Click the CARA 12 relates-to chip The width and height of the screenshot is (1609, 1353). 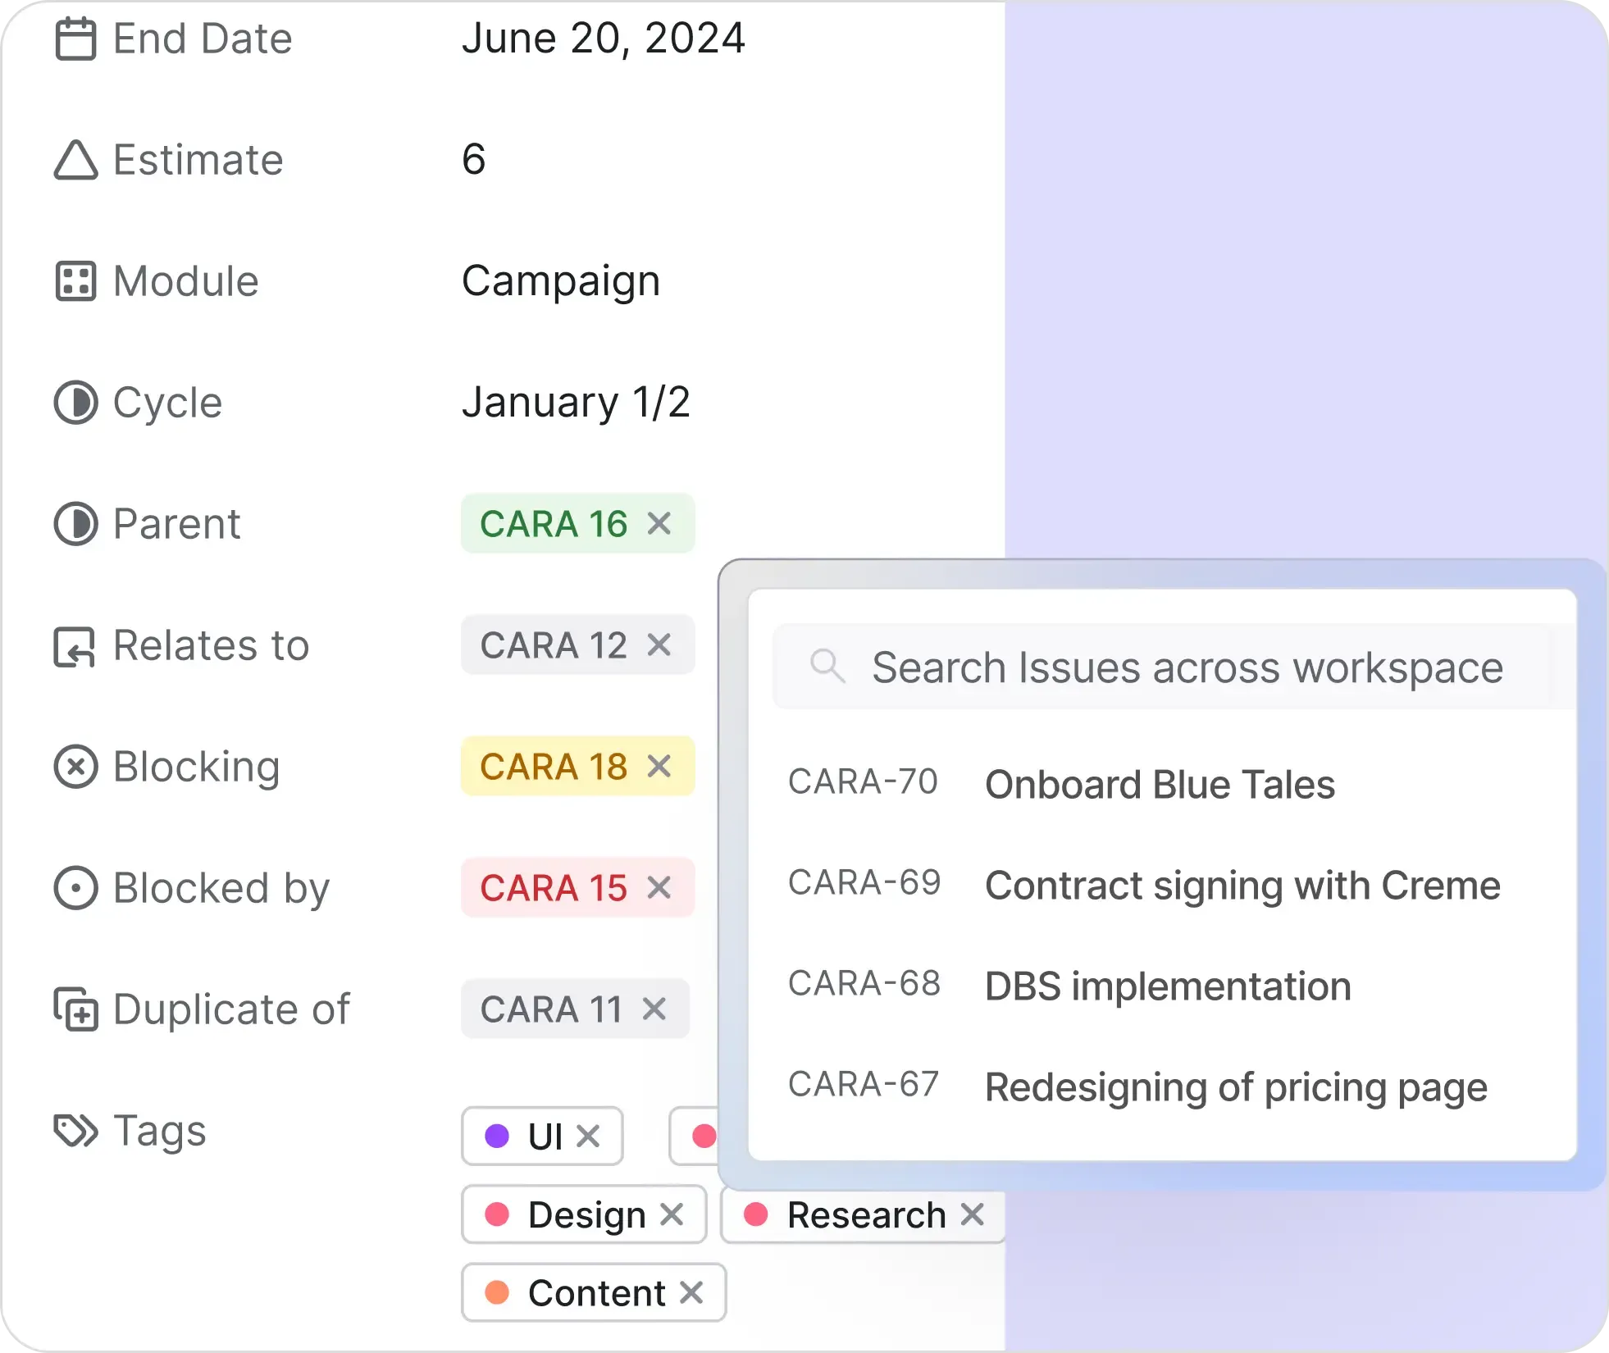point(554,645)
